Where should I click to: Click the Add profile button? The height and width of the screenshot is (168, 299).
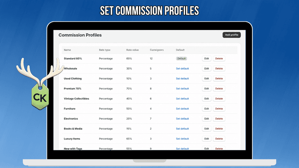231,35
